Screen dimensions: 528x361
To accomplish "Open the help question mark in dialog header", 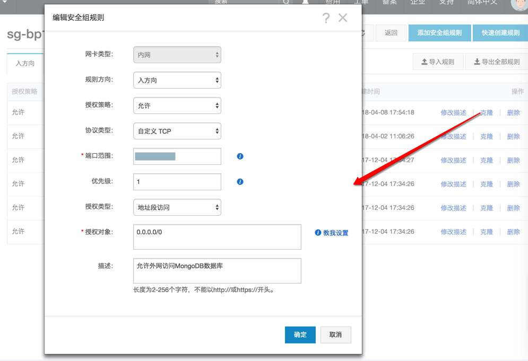I will (x=326, y=18).
